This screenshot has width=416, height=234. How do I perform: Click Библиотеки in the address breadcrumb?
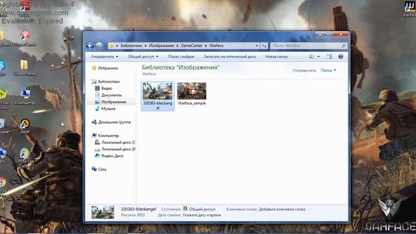131,45
